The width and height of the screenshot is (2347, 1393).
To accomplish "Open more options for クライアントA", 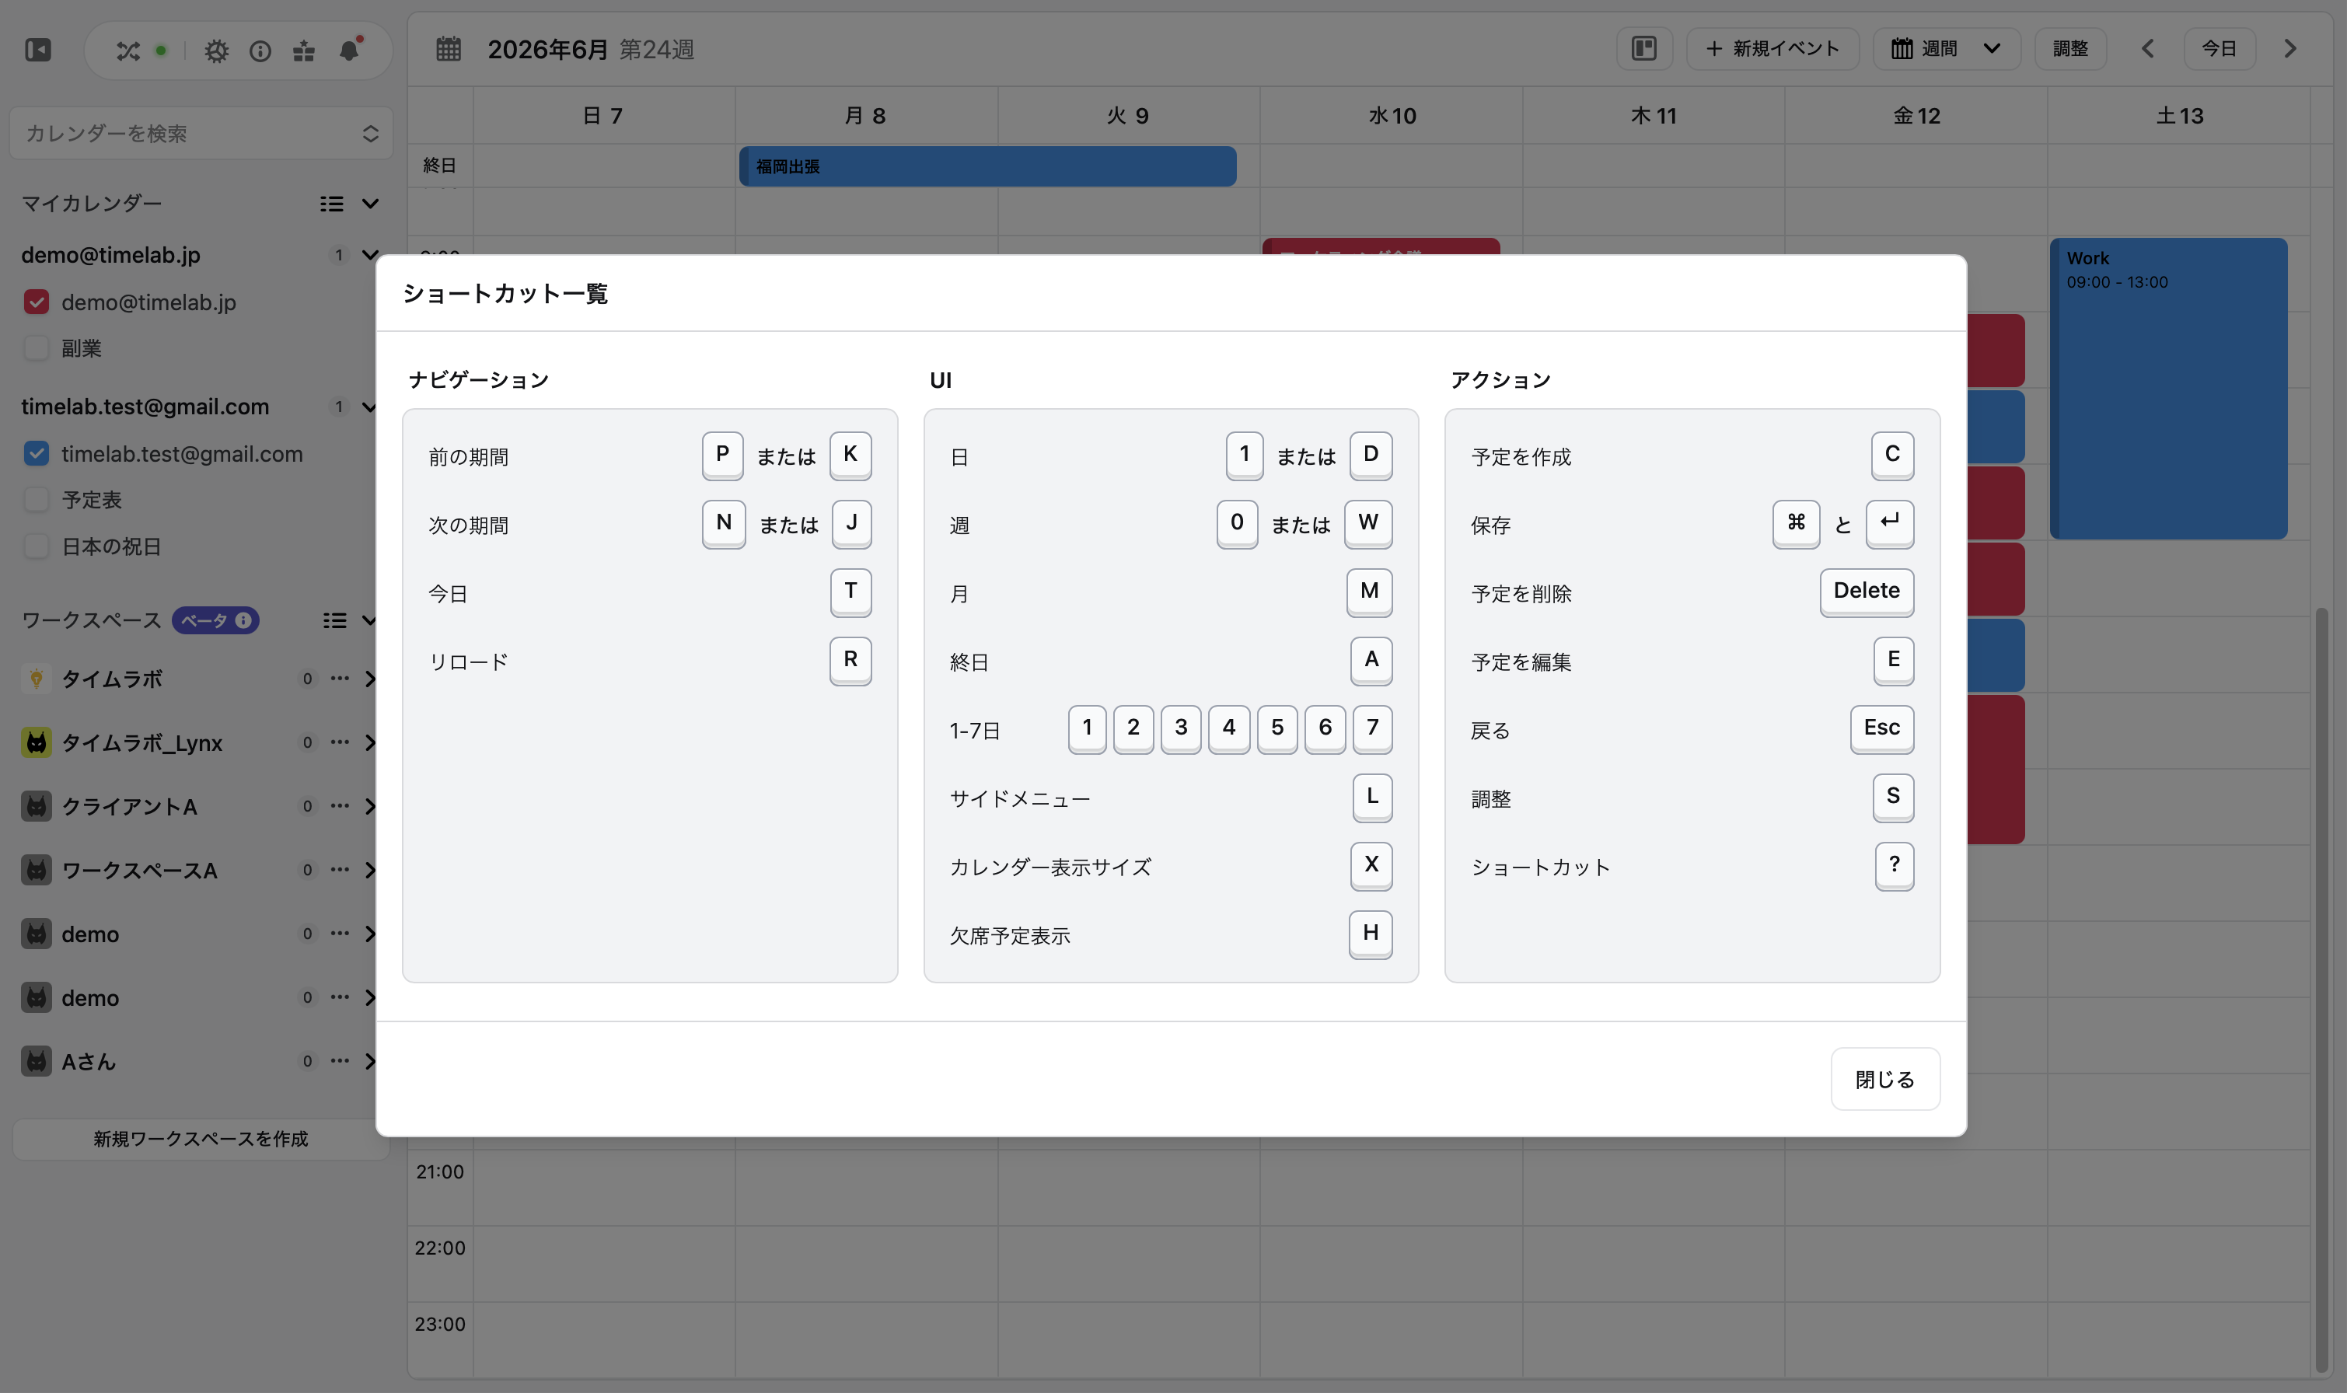I will (x=340, y=805).
